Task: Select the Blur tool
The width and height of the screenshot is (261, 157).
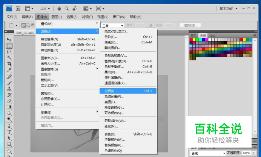Action: pyautogui.click(x=9, y=113)
